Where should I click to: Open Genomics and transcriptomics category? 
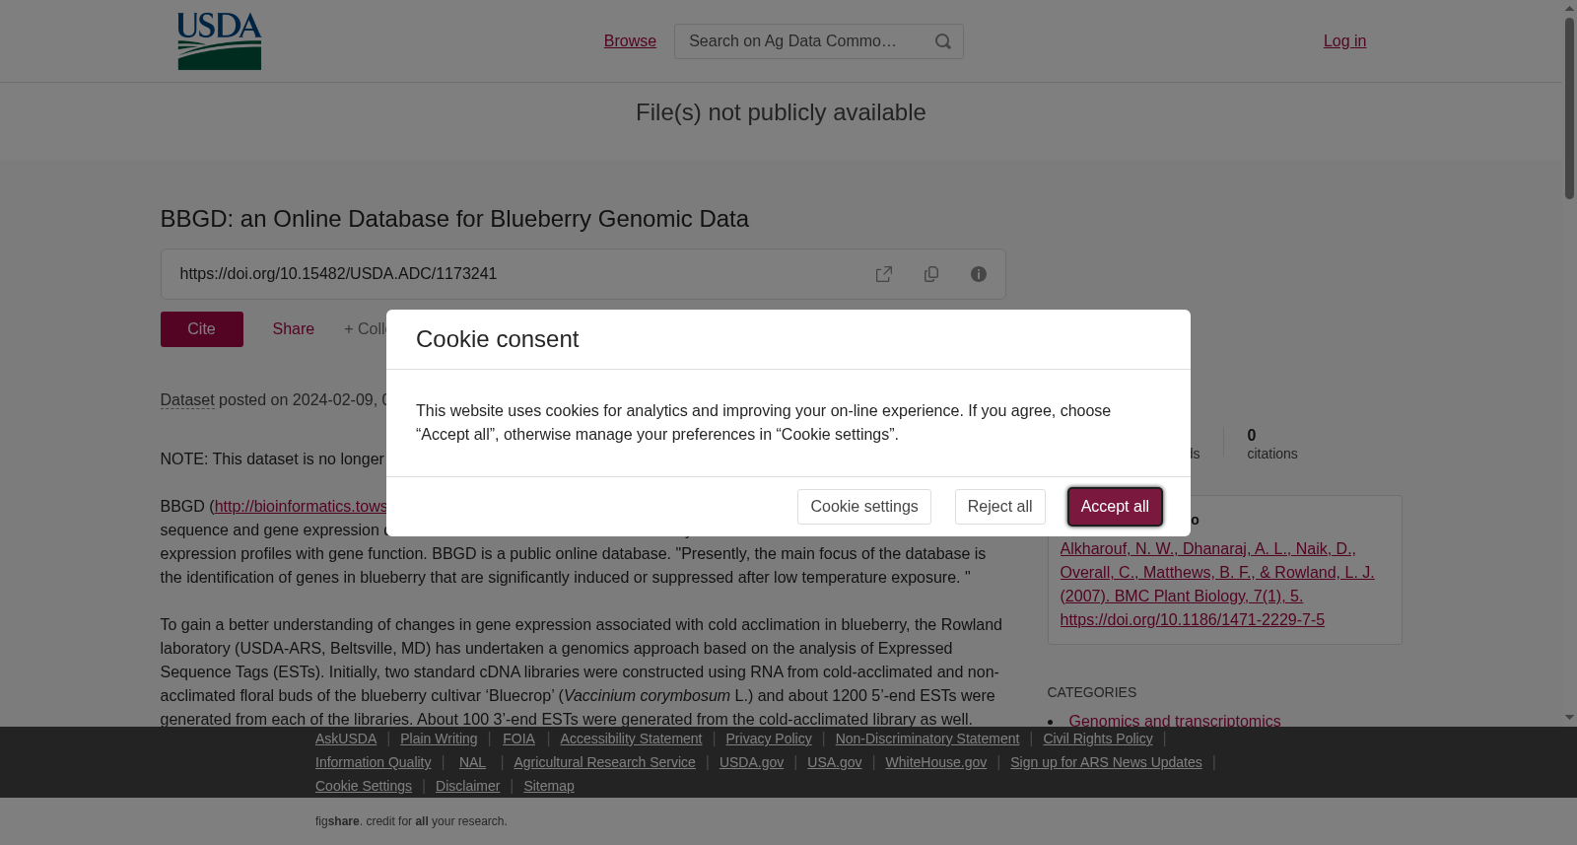[1175, 721]
